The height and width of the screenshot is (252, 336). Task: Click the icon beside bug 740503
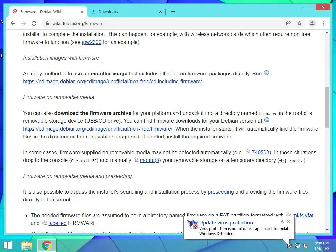pos(248,152)
